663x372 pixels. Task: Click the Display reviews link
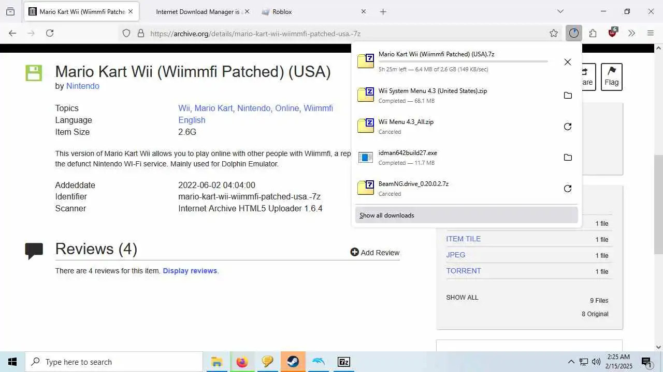pyautogui.click(x=190, y=271)
